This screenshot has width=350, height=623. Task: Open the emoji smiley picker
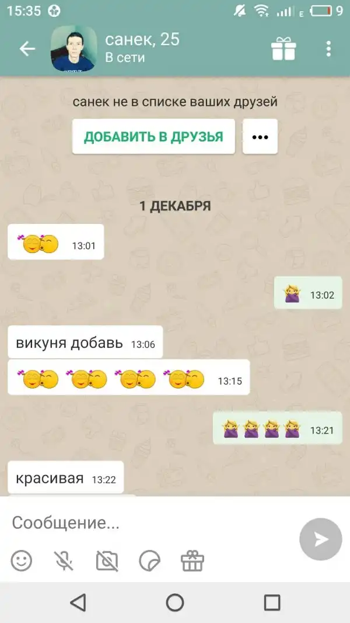[22, 560]
